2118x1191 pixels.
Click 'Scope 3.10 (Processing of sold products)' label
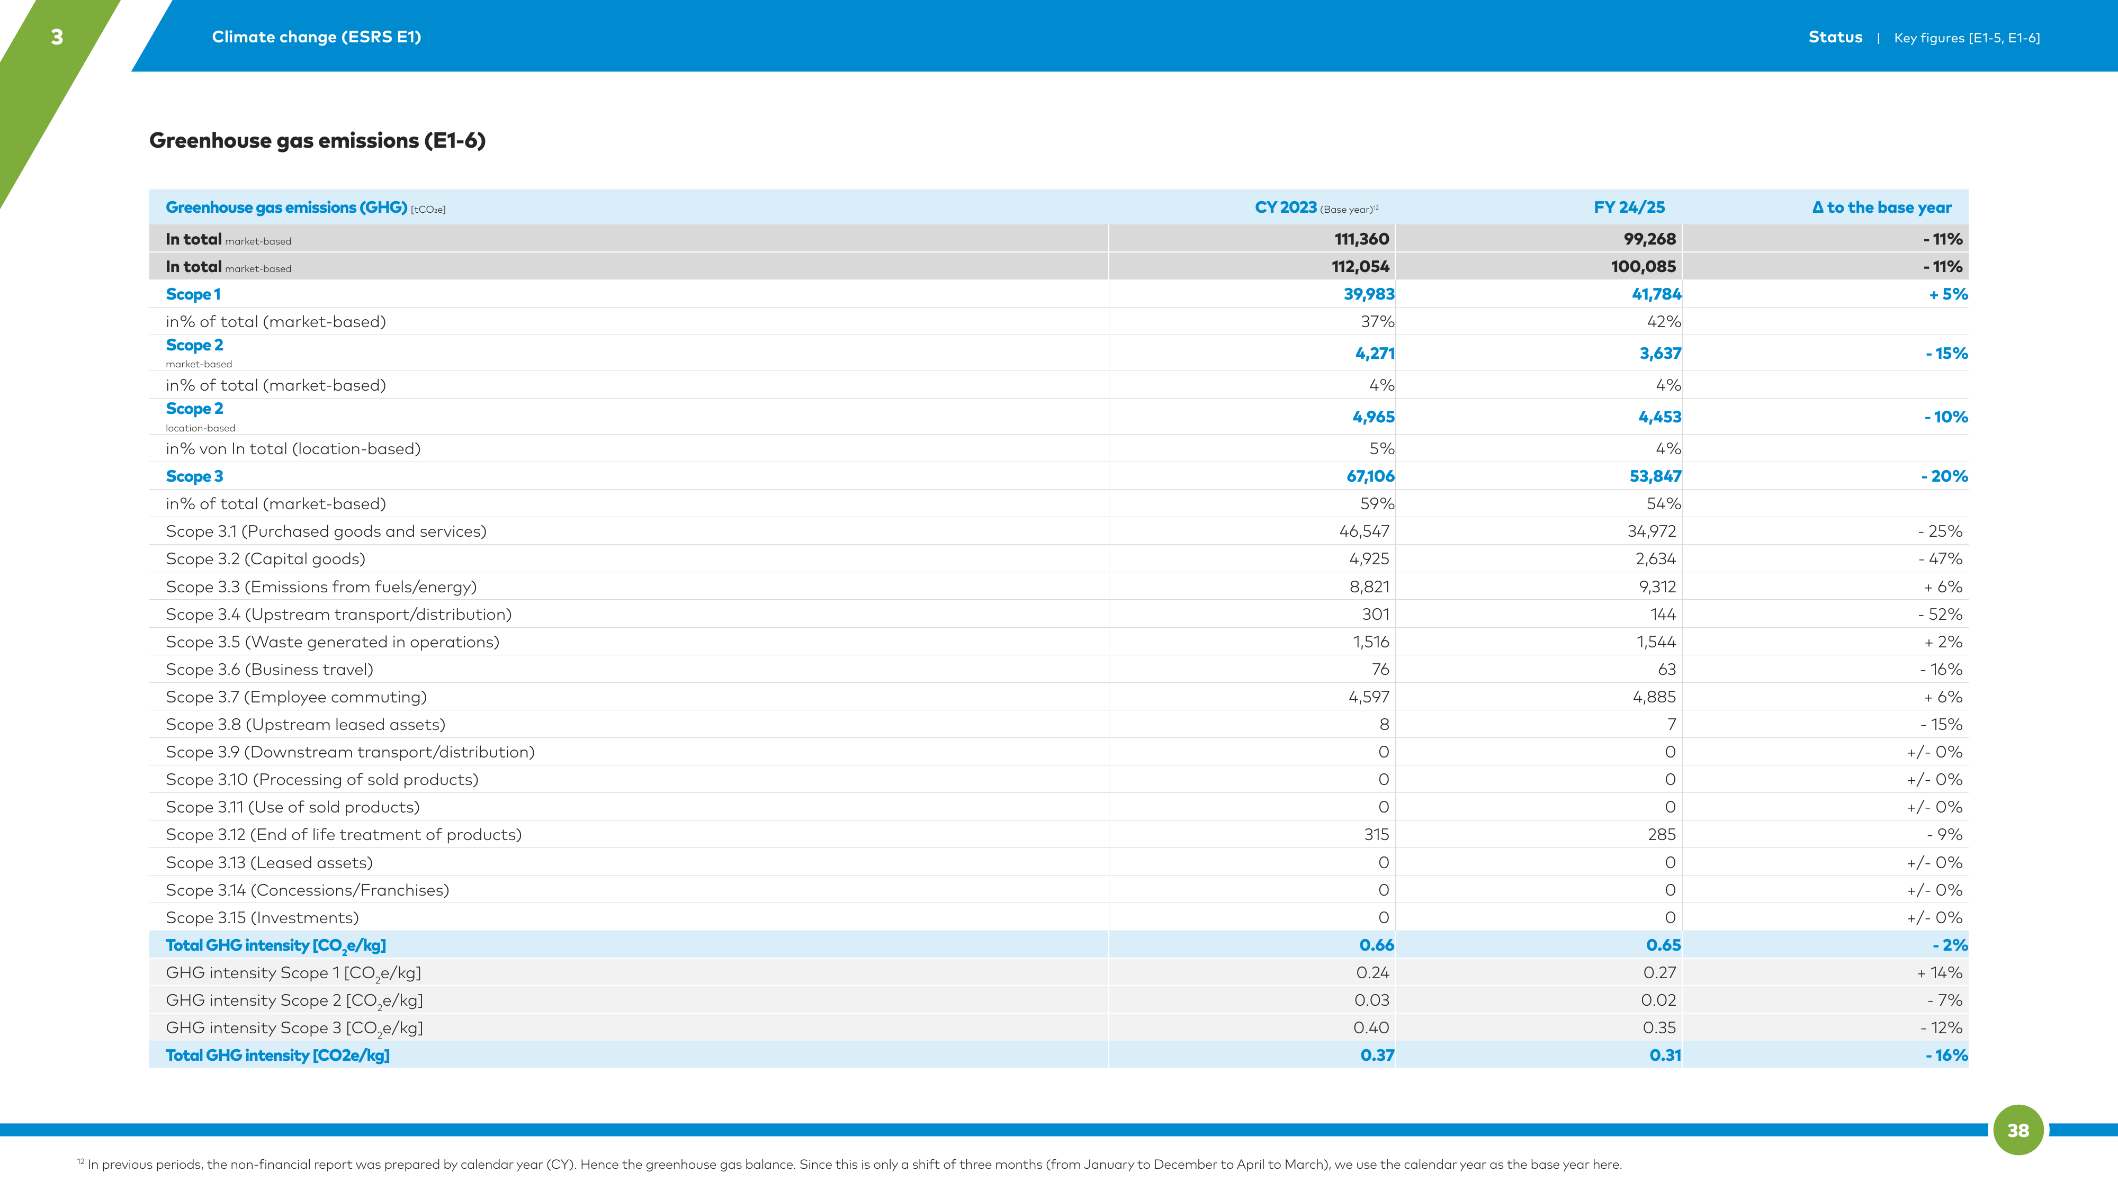pos(322,779)
